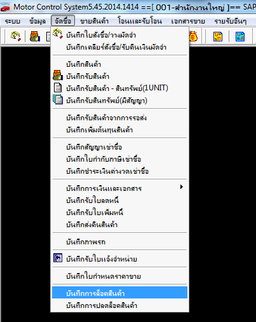This screenshot has height=322, width=256.
Task: Open the รายรับอื่นๆ menu
Action: point(231,21)
